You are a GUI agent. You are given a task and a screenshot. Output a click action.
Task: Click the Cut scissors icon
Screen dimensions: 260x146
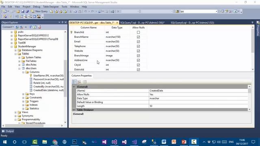71,11
